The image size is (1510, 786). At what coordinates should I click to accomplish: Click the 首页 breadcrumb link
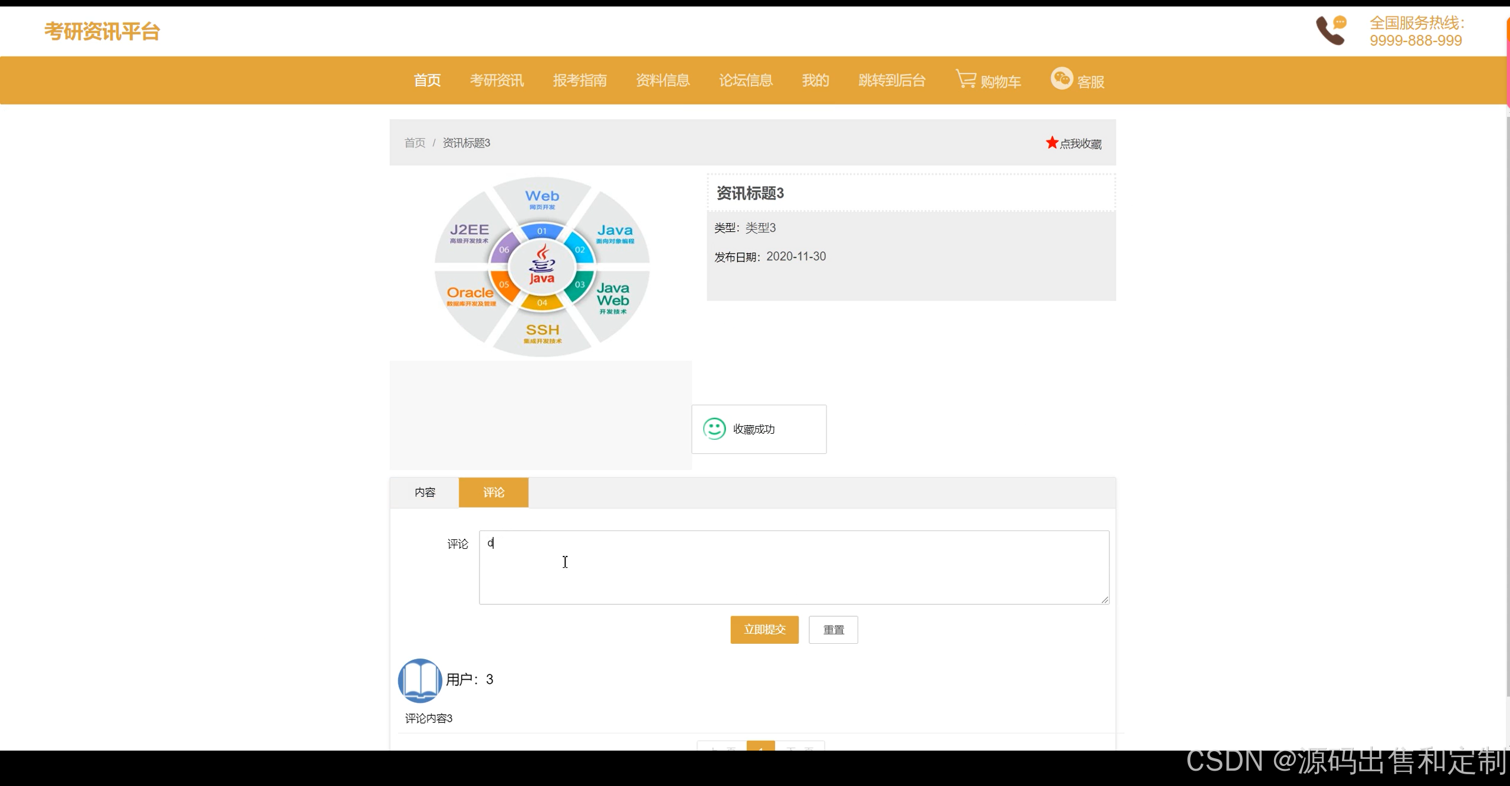point(416,143)
